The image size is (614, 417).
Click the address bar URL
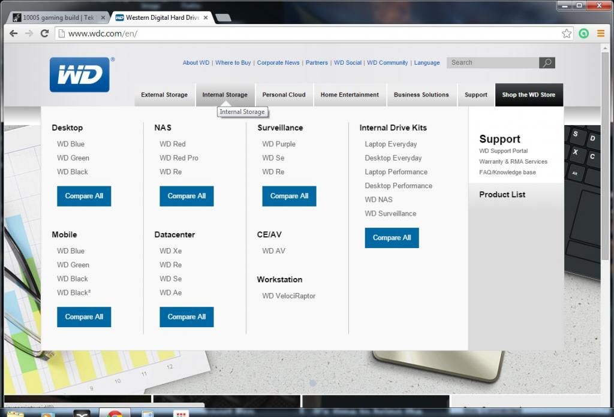click(x=103, y=34)
